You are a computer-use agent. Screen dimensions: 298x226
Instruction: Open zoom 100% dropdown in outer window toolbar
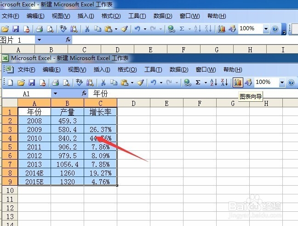click(x=266, y=29)
